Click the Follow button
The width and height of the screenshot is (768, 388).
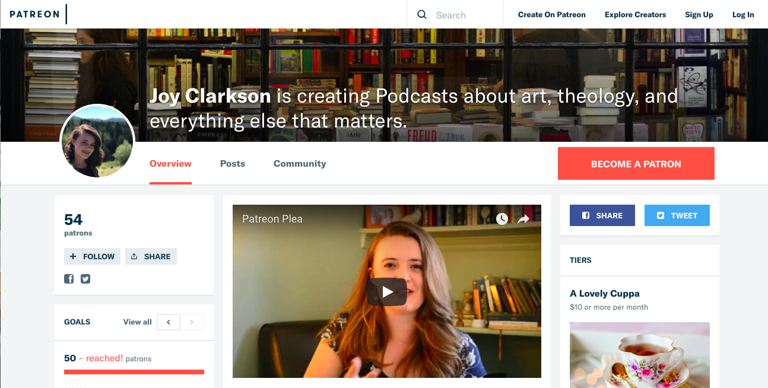[x=92, y=256]
